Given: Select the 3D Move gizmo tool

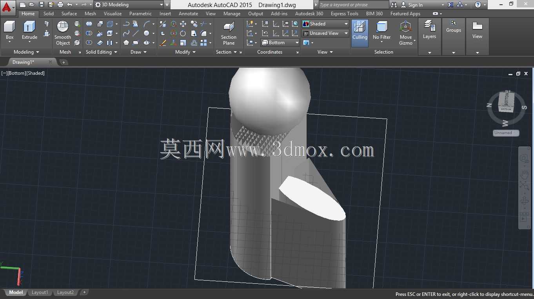Looking at the screenshot, I should 173,24.
